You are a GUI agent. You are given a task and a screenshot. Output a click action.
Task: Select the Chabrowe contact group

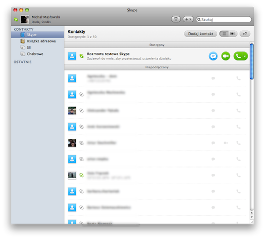click(38, 54)
